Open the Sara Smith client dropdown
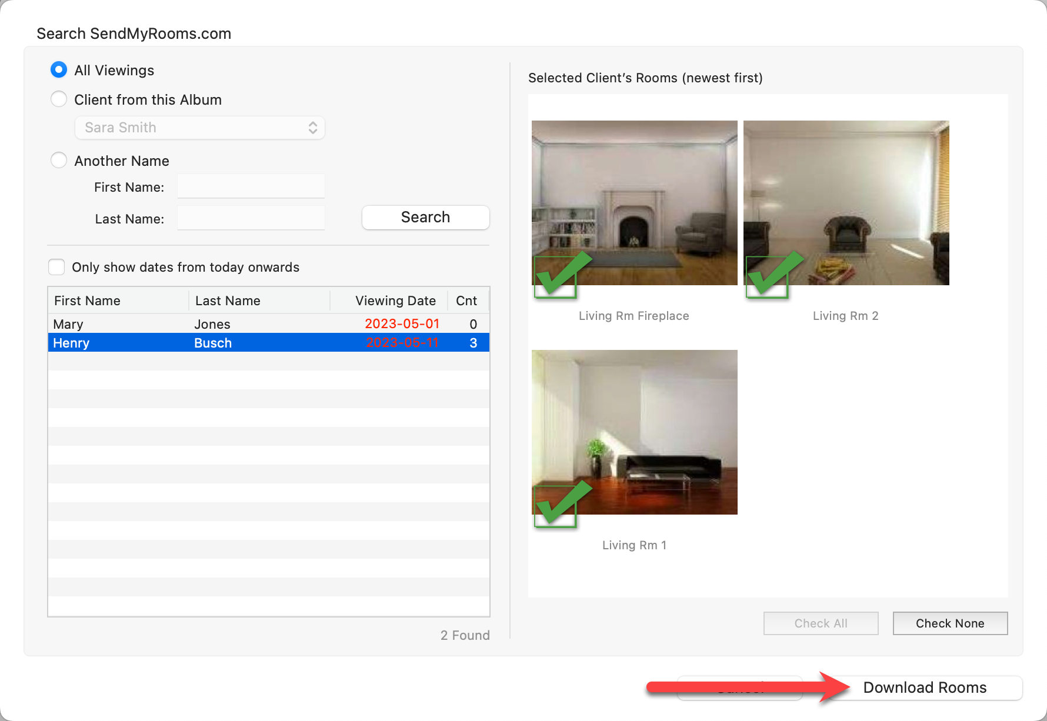The image size is (1047, 721). (x=200, y=128)
